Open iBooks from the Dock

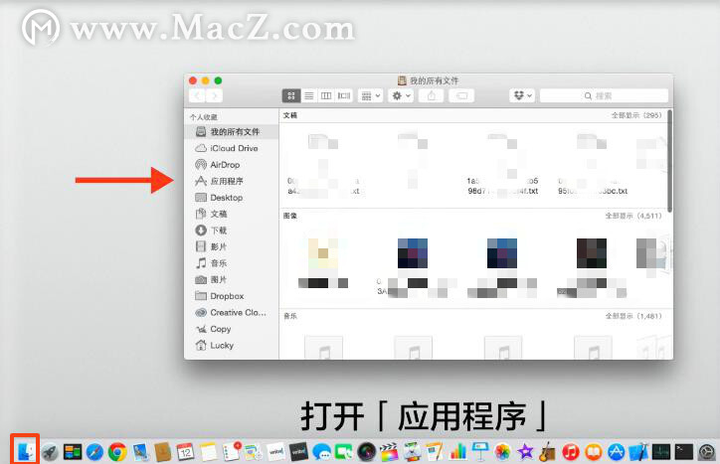[594, 452]
